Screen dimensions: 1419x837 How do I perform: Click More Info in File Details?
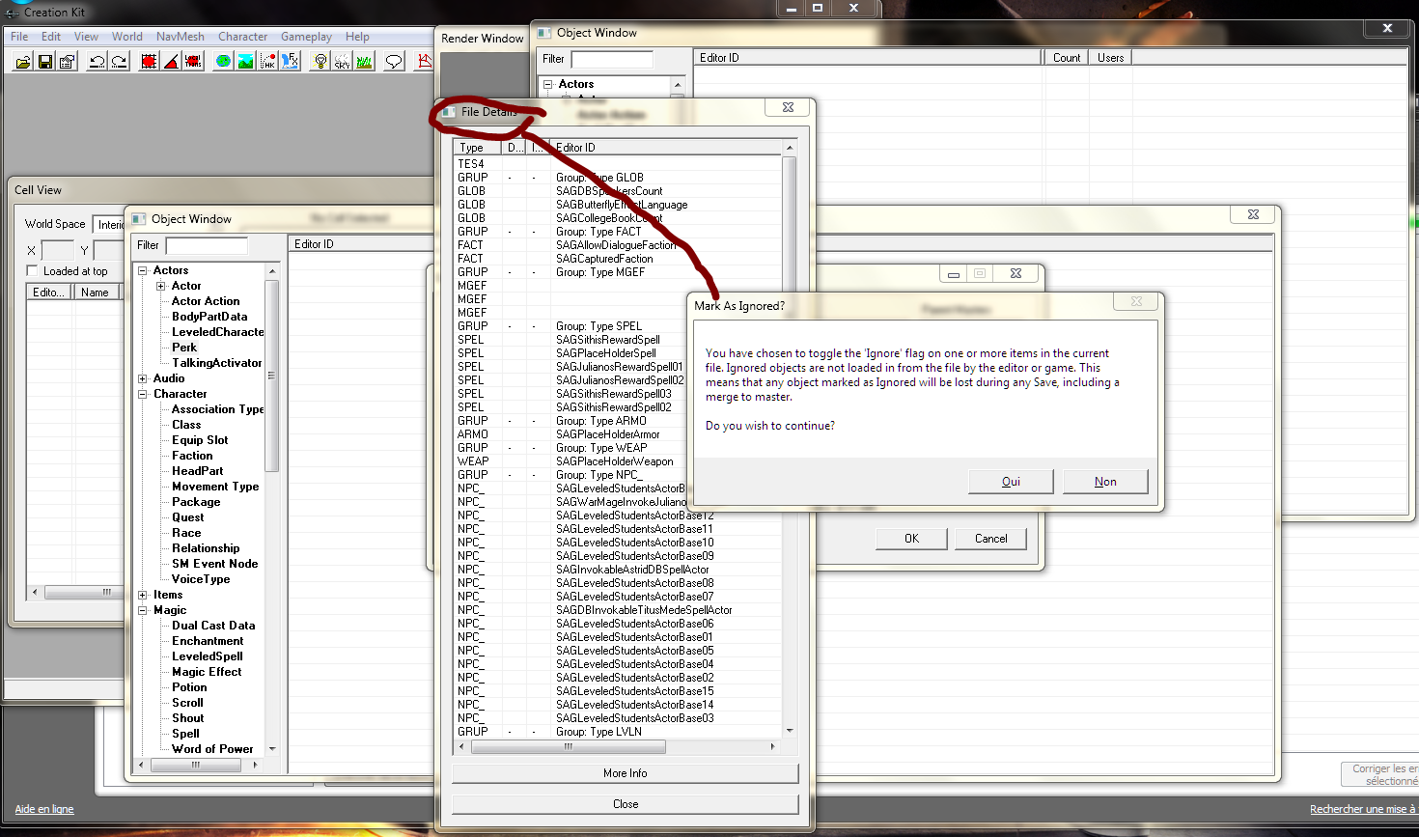[626, 773]
